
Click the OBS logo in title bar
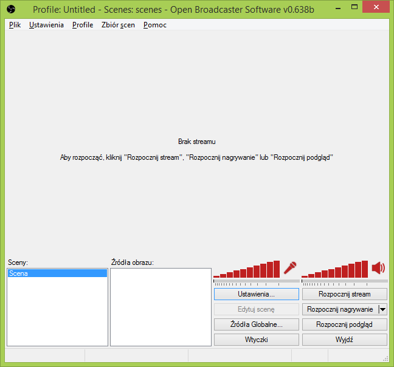click(11, 9)
